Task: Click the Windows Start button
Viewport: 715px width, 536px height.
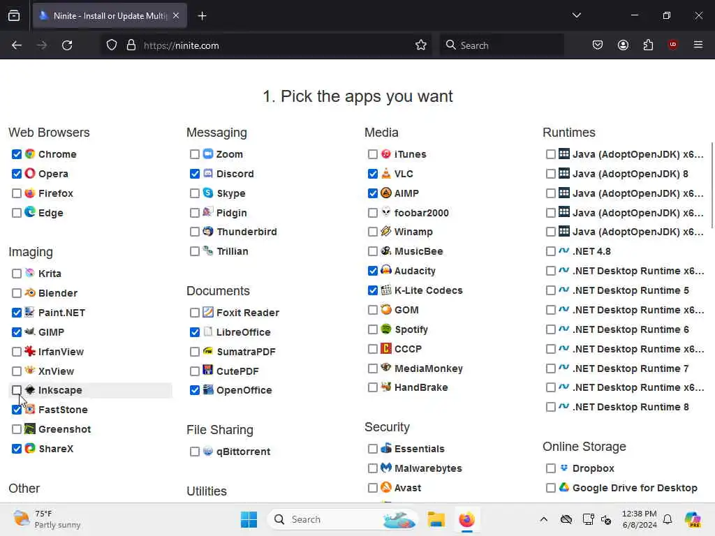Action: pos(249,519)
